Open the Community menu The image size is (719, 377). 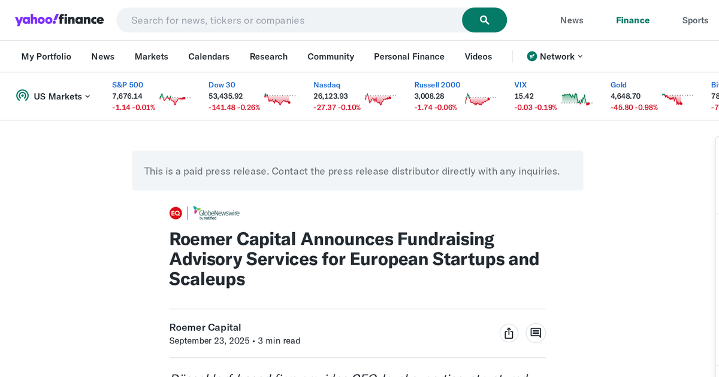[331, 56]
